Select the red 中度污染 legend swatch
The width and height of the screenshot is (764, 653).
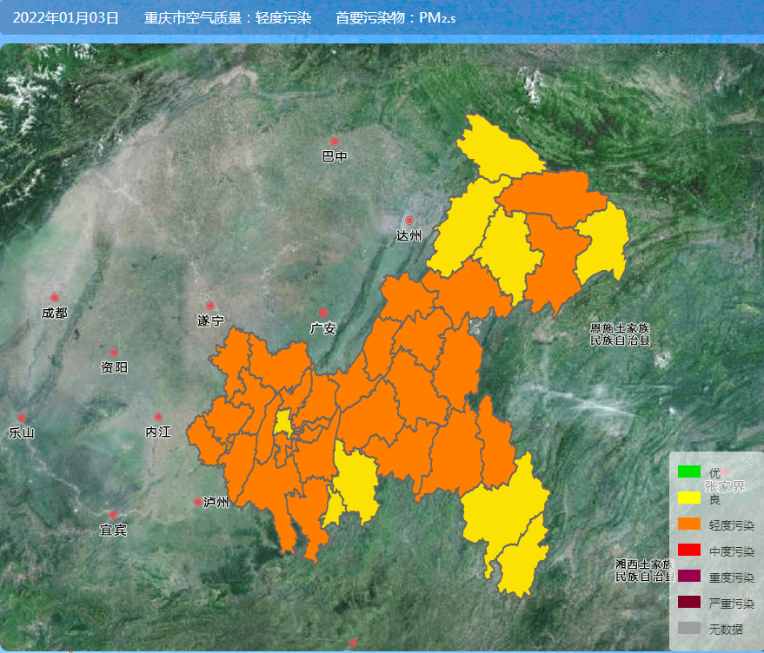click(689, 551)
